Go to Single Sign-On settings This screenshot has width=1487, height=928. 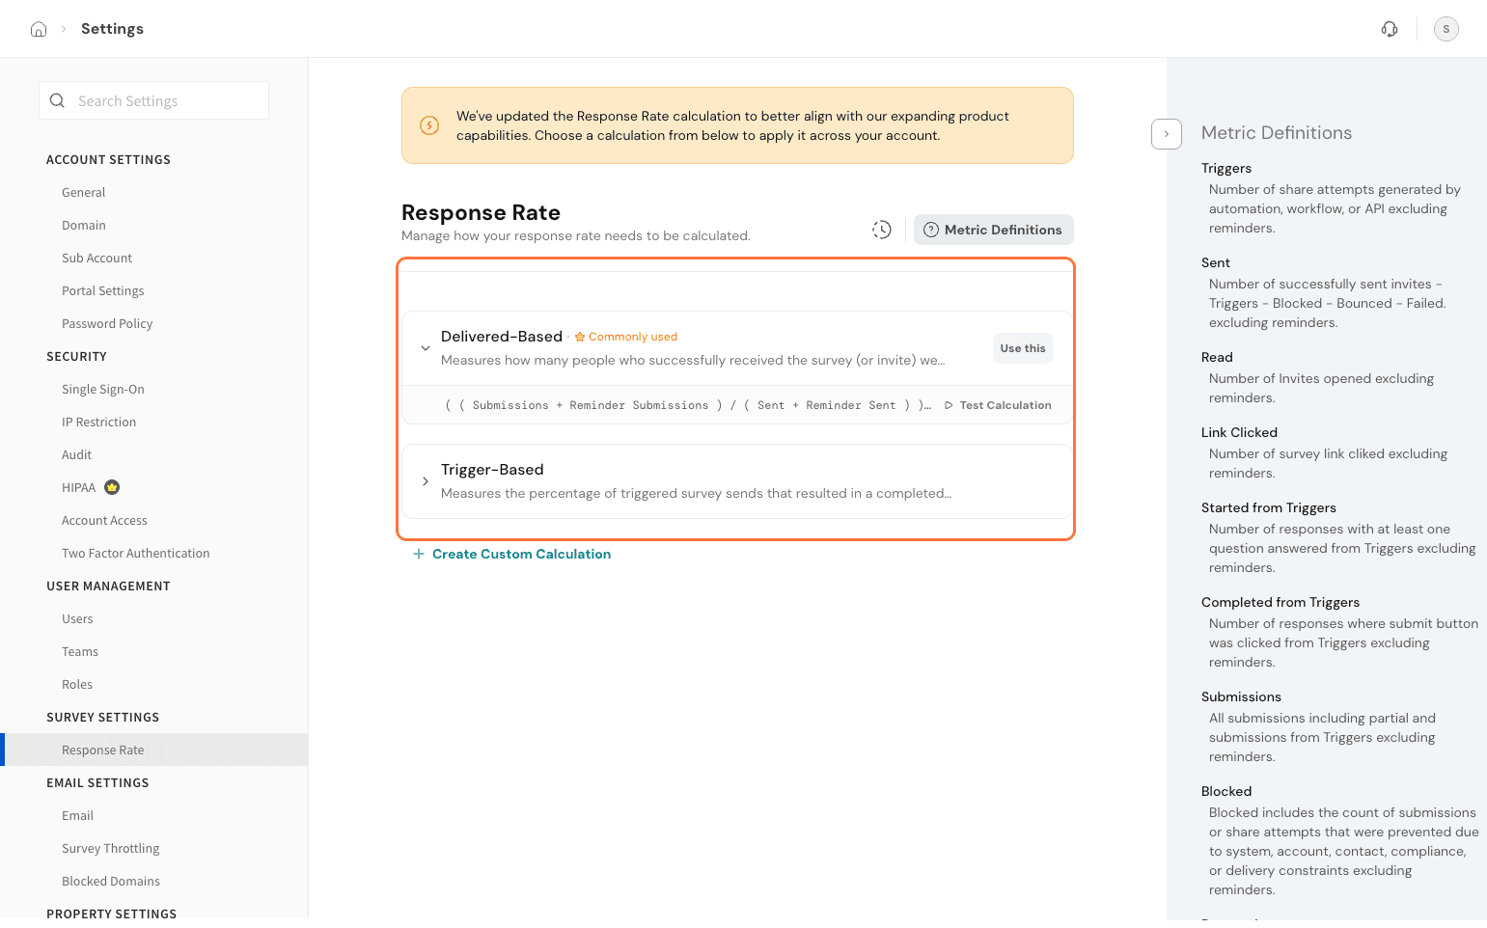point(102,389)
